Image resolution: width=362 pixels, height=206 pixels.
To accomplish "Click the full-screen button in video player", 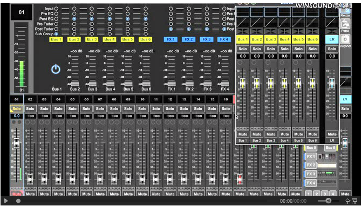I will click(351, 201).
